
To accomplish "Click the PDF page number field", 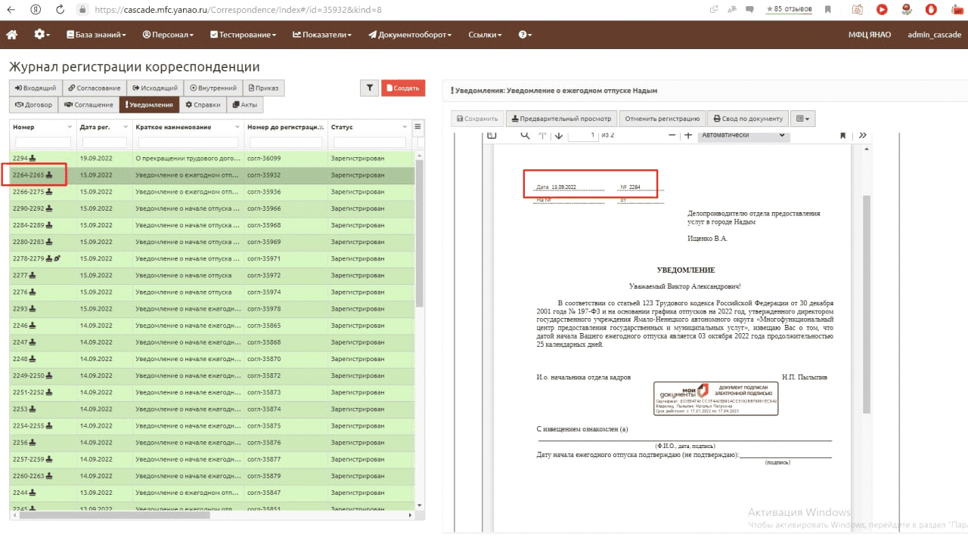I will (x=582, y=135).
